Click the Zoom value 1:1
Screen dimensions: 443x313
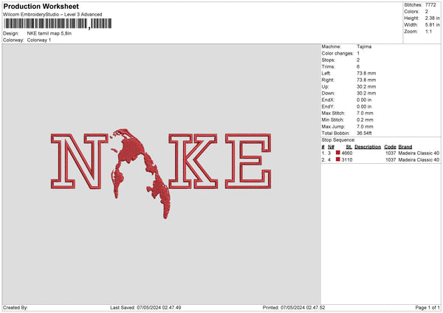(x=428, y=31)
